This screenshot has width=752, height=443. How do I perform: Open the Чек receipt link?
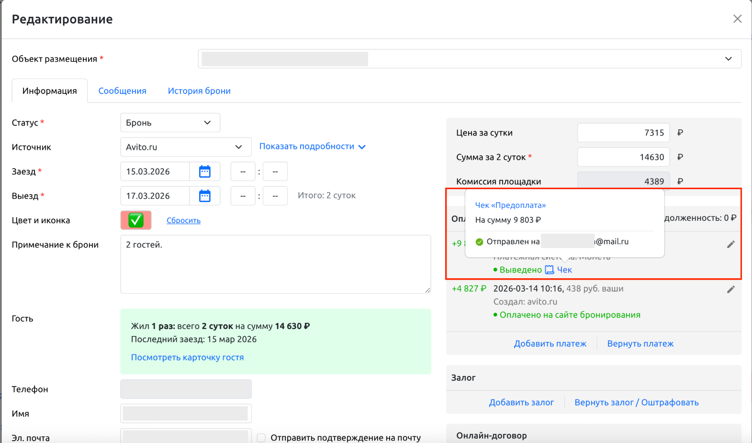pos(564,270)
